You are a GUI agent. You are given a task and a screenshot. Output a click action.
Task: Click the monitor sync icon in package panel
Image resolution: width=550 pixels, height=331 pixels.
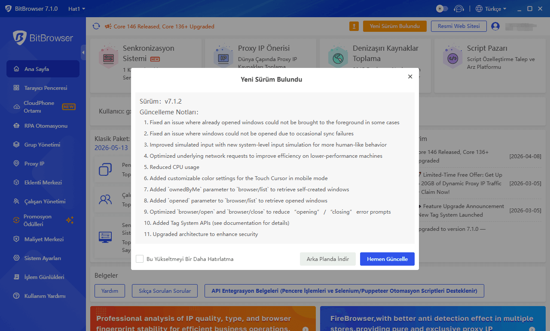coord(105,237)
